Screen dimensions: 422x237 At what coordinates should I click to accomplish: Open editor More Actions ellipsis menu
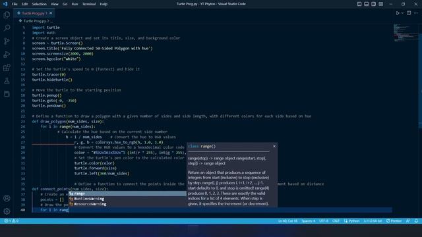pos(416,13)
